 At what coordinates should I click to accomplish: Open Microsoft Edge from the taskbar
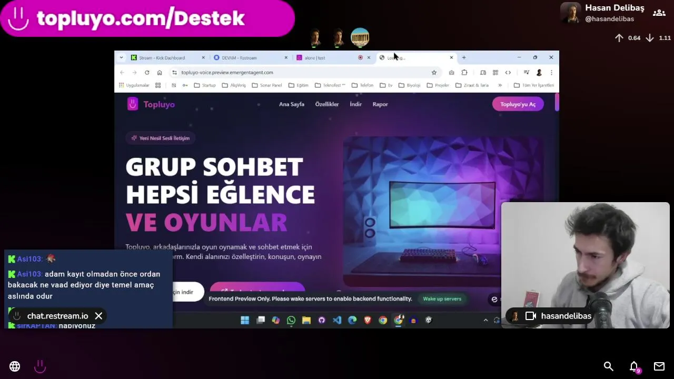click(352, 320)
